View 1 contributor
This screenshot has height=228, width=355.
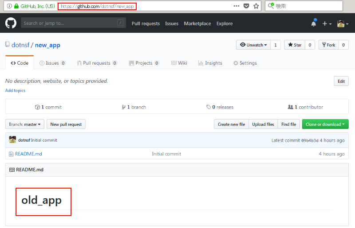305,107
